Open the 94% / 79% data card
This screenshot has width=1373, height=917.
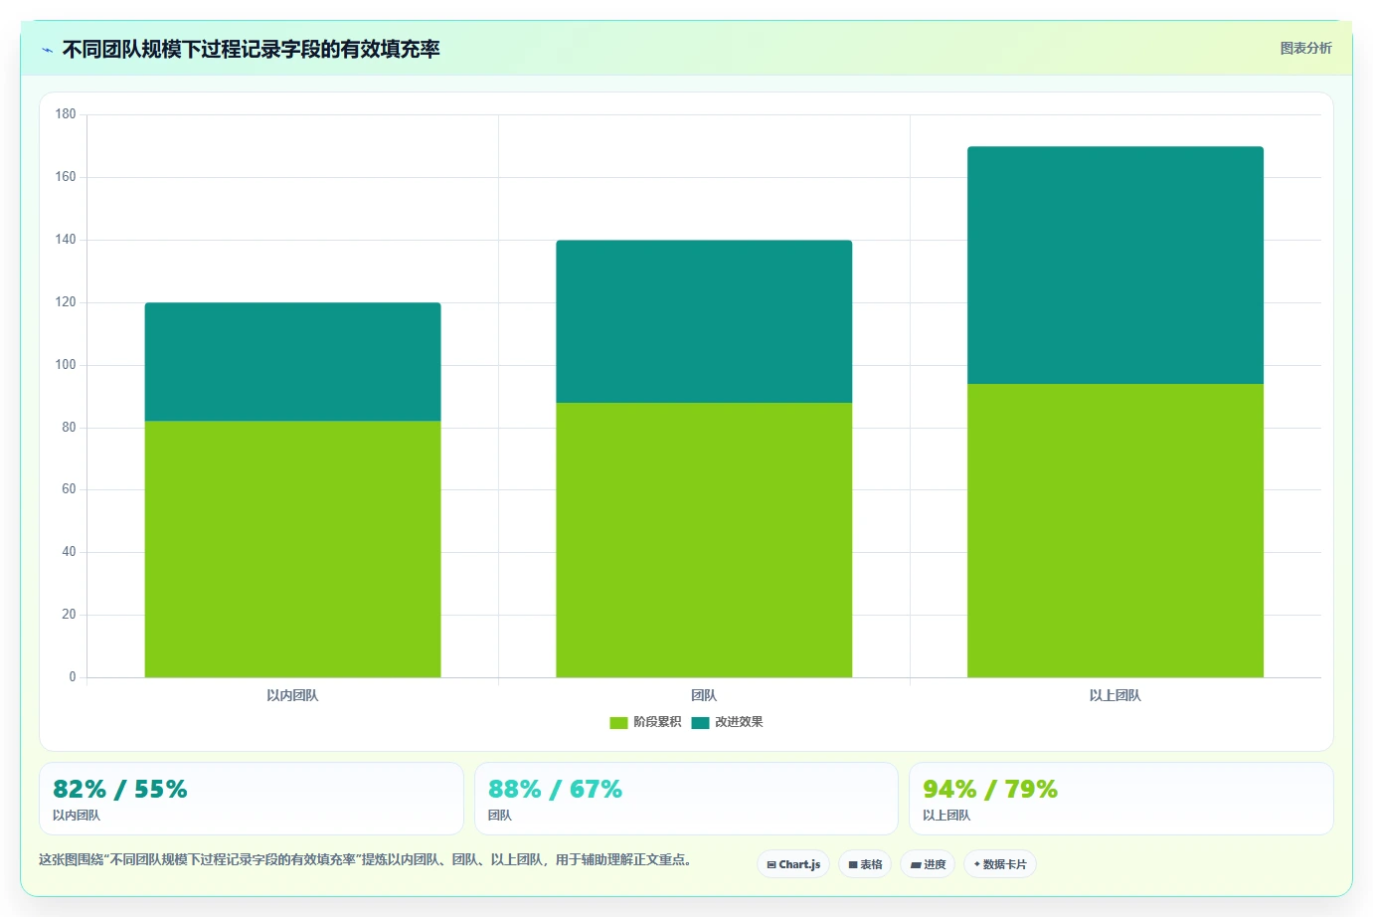point(1121,799)
